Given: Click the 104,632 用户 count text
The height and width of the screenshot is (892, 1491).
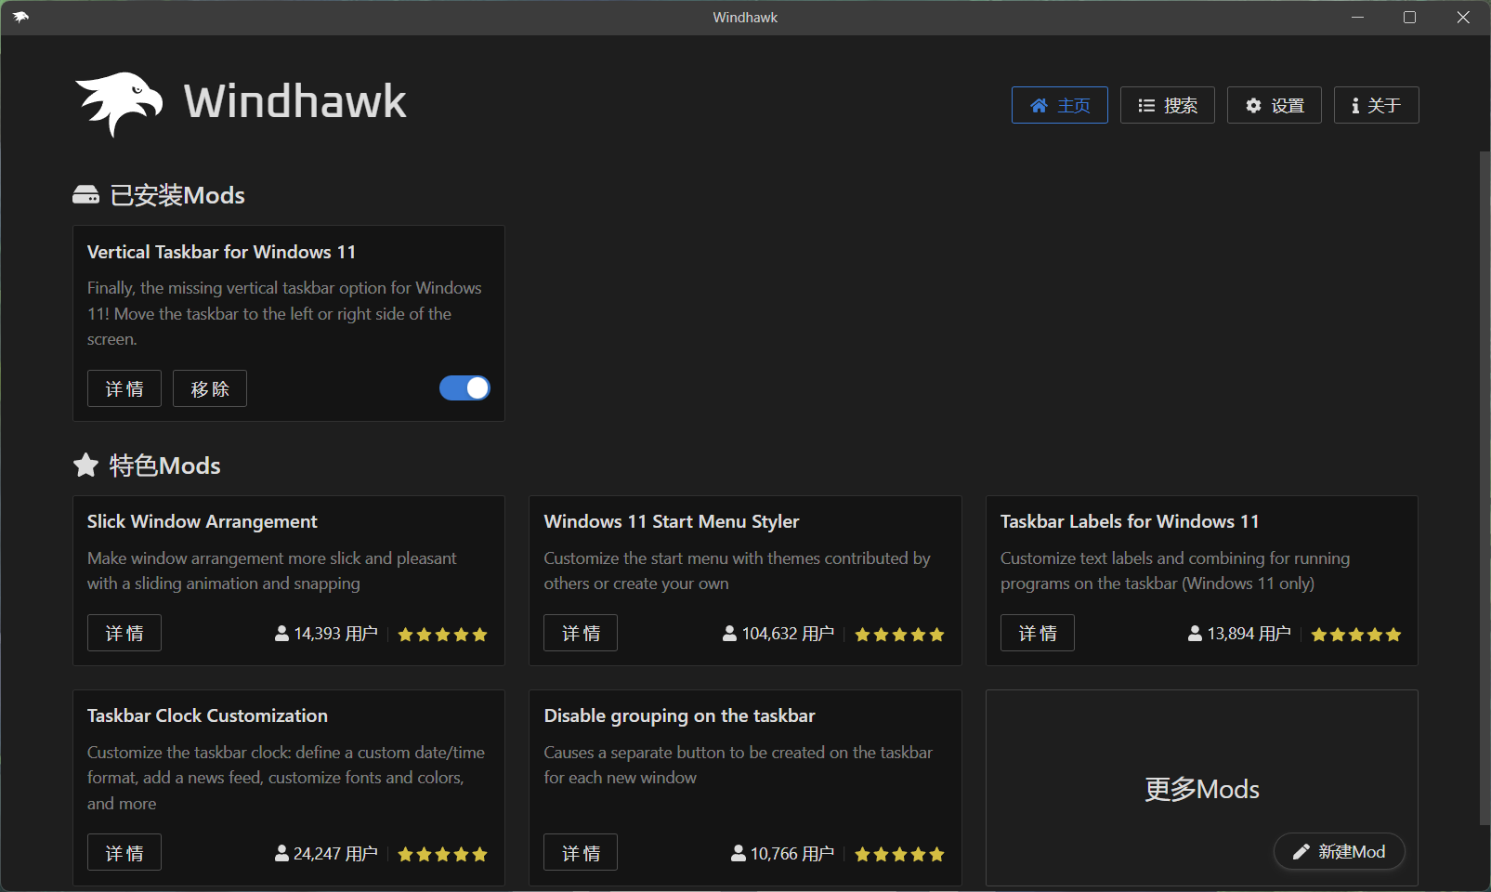Looking at the screenshot, I should (788, 634).
